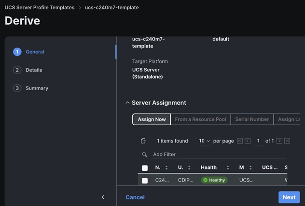Select the Assign Now tab

152,119
